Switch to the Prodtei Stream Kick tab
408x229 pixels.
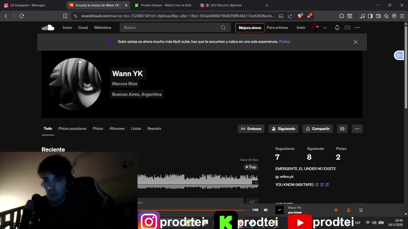click(x=163, y=5)
